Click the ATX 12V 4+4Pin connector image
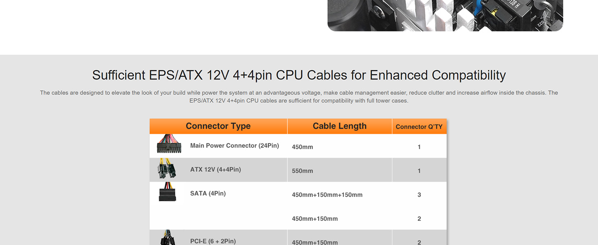 (167, 169)
